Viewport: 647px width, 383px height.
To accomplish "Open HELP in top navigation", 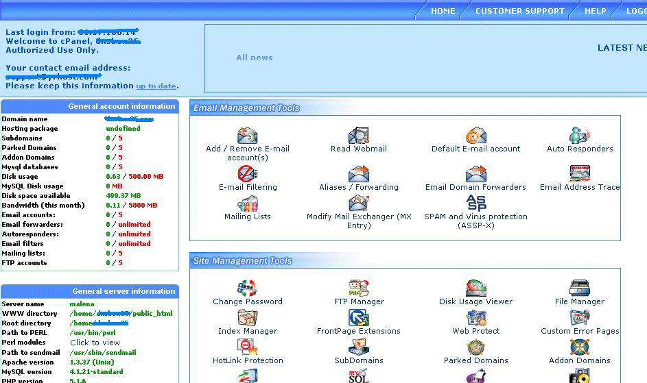I will coord(595,11).
